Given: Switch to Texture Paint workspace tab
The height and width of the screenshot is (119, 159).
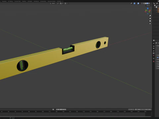Looking at the screenshot, I should click(18, 1).
